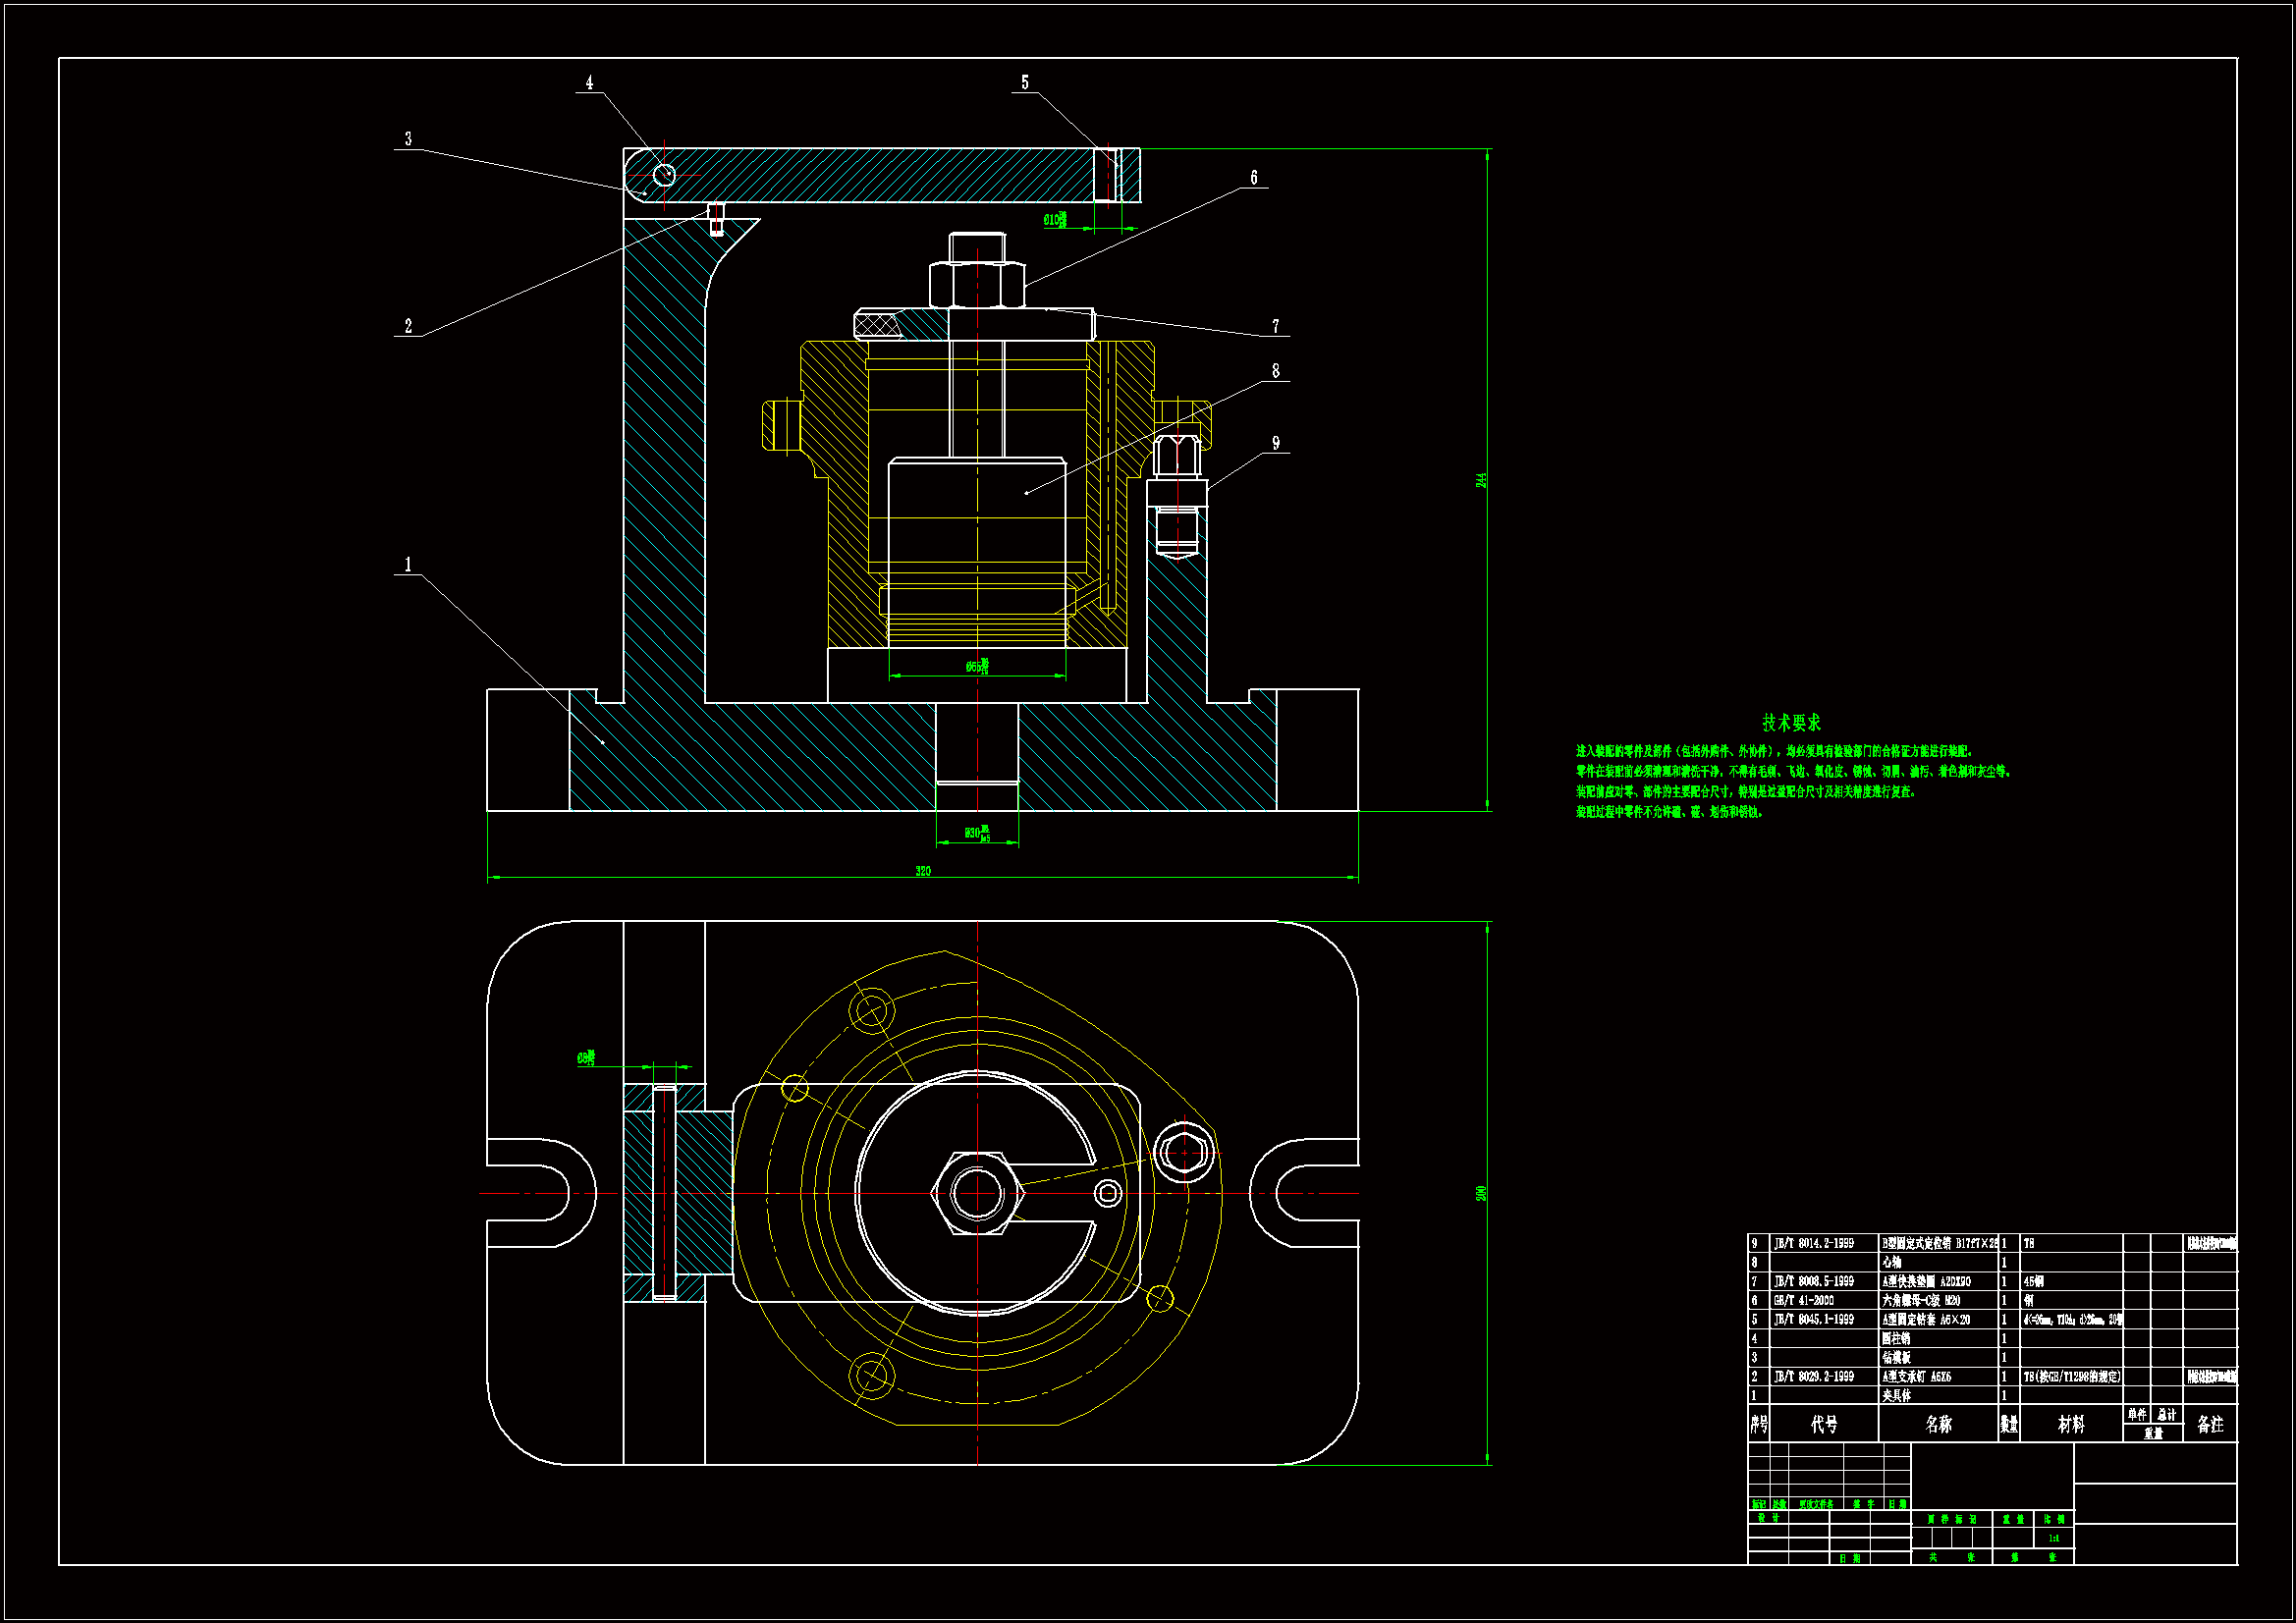Image resolution: width=2296 pixels, height=1623 pixels.
Task: Select part balloon number 6 label
Action: (1253, 178)
